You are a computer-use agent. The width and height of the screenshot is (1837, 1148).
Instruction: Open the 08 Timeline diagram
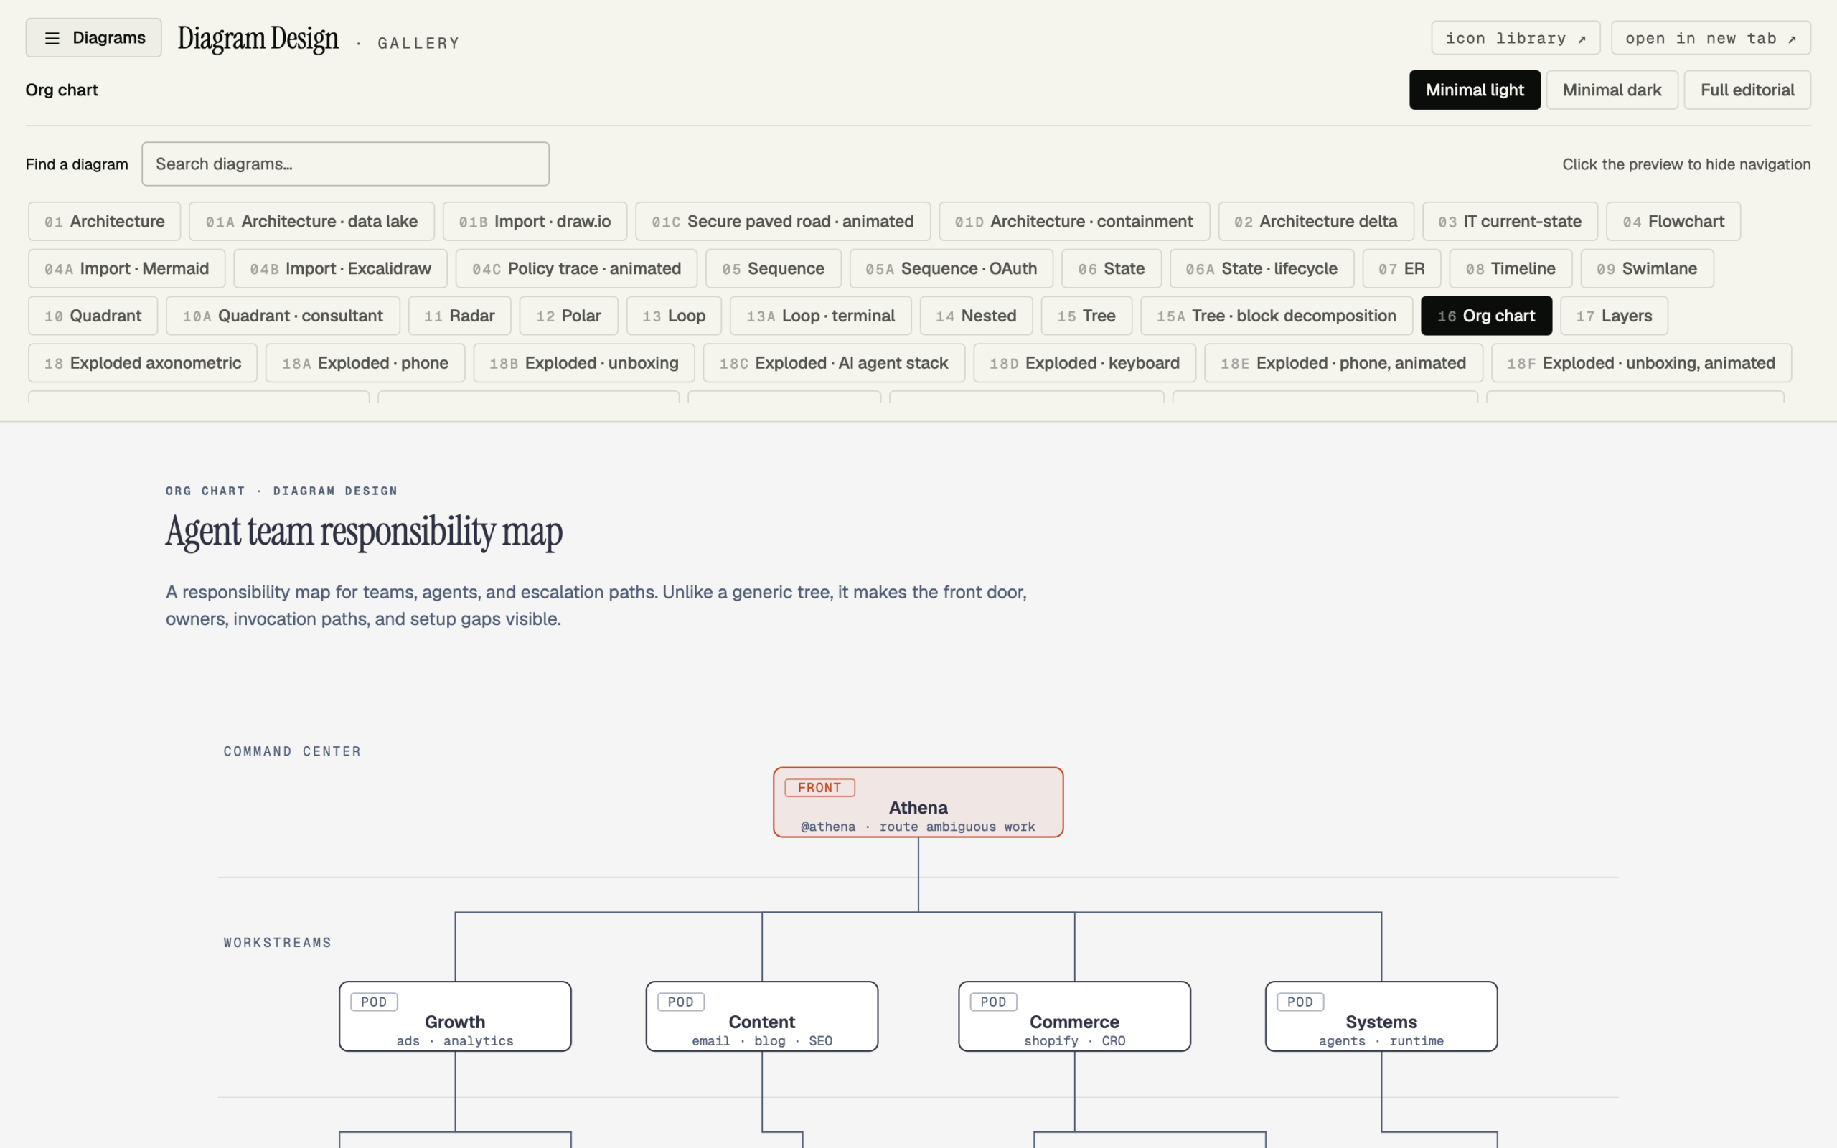click(1511, 269)
